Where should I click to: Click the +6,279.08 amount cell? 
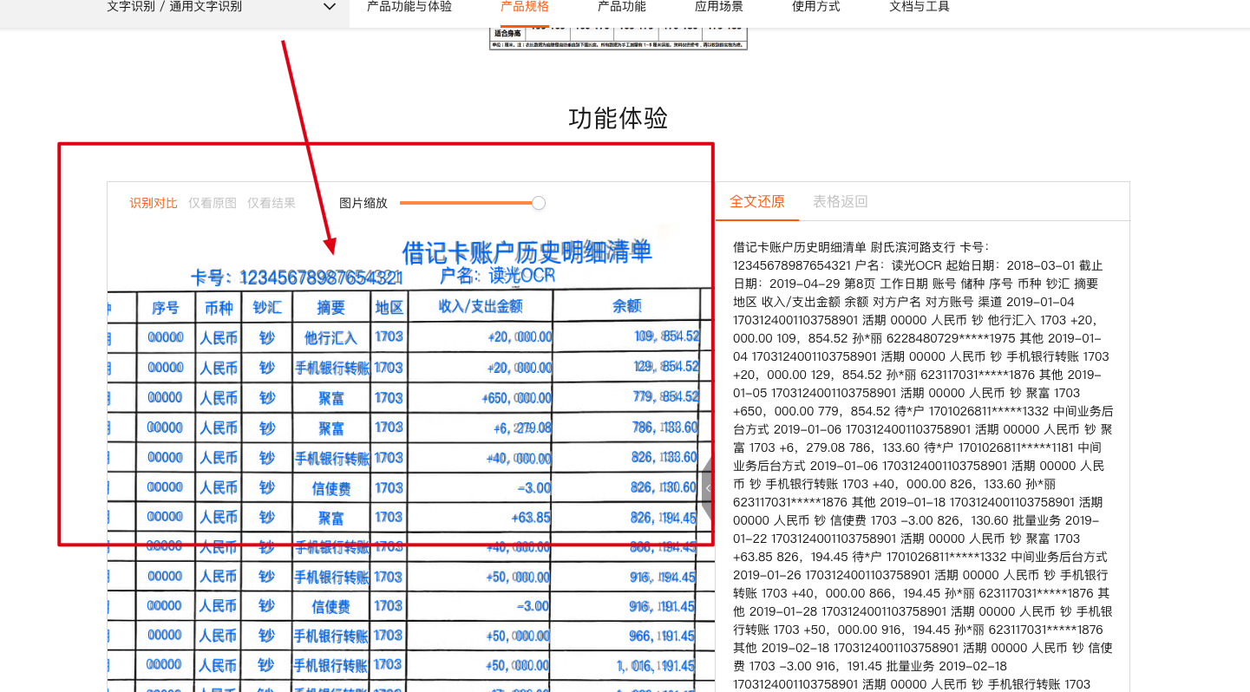524,427
